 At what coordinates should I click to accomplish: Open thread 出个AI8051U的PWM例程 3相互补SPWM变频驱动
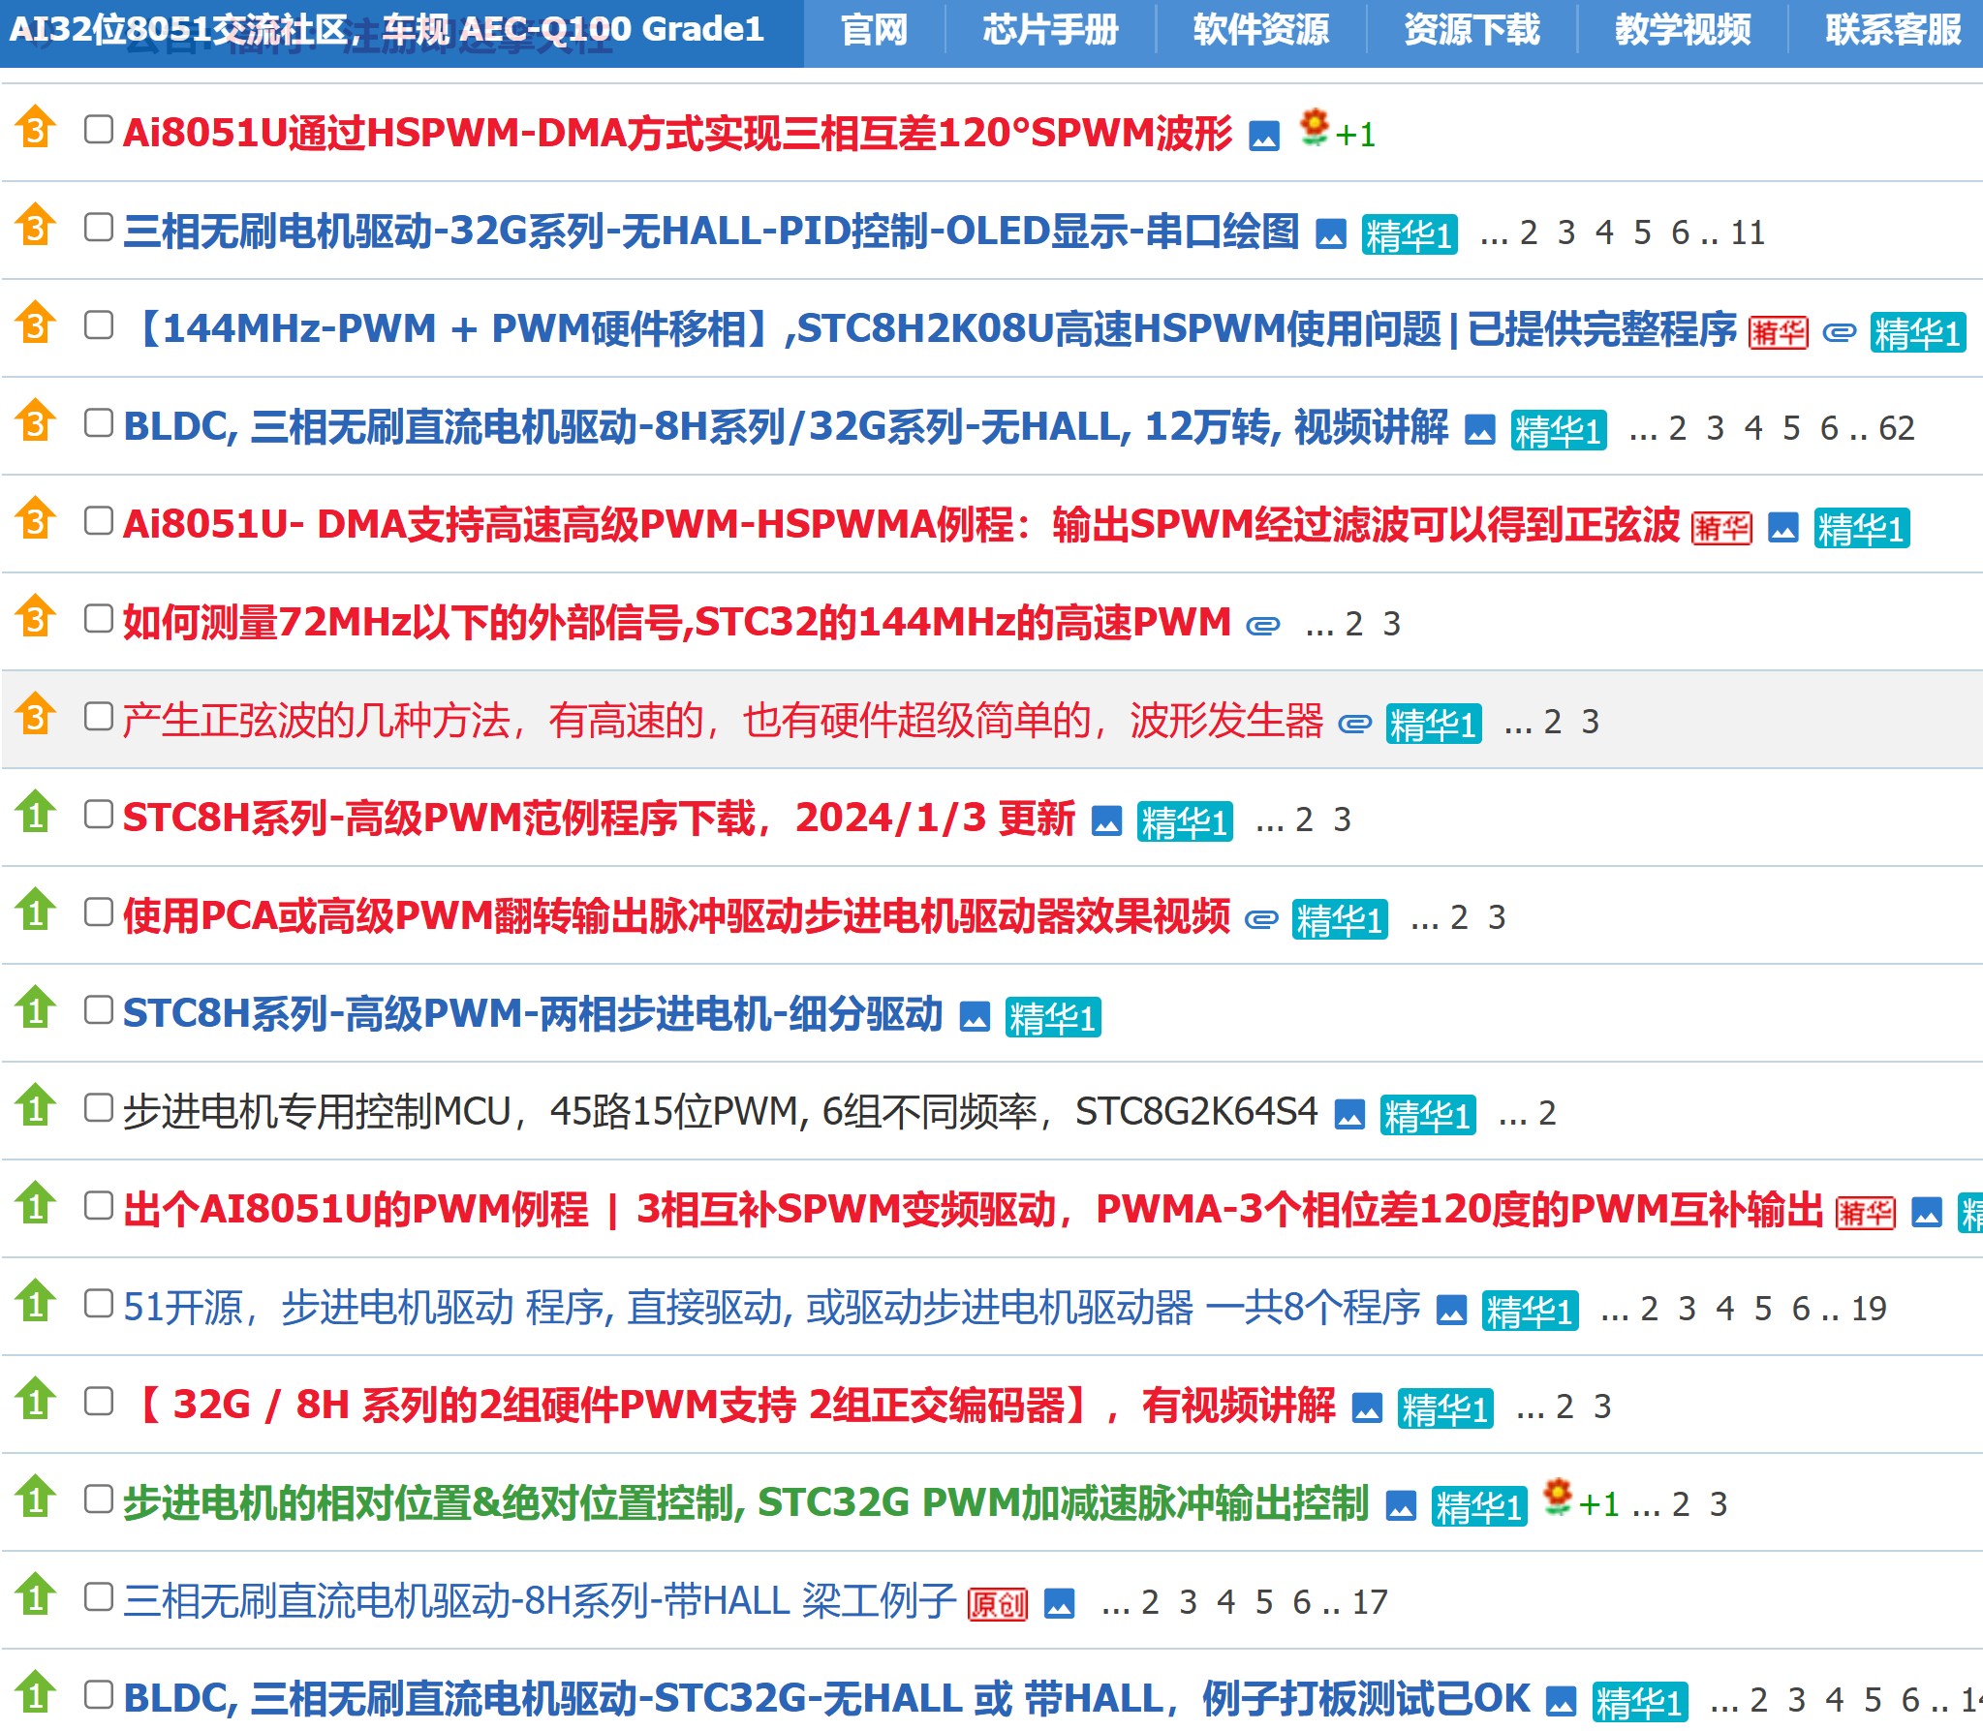(974, 1209)
